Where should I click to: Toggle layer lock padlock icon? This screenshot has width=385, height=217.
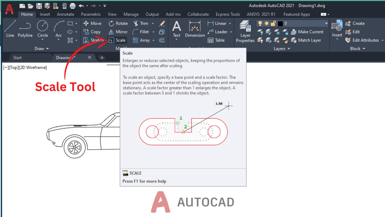click(273, 23)
